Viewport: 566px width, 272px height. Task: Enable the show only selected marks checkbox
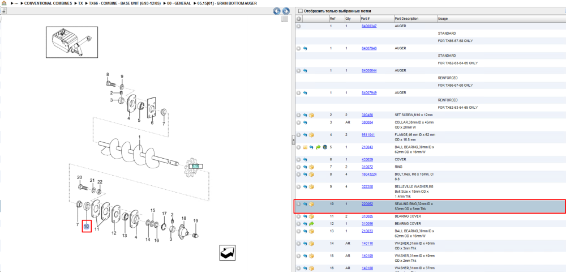tap(301, 11)
